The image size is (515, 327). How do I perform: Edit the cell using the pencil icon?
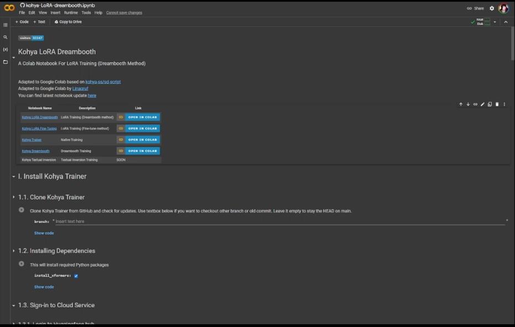[482, 103]
